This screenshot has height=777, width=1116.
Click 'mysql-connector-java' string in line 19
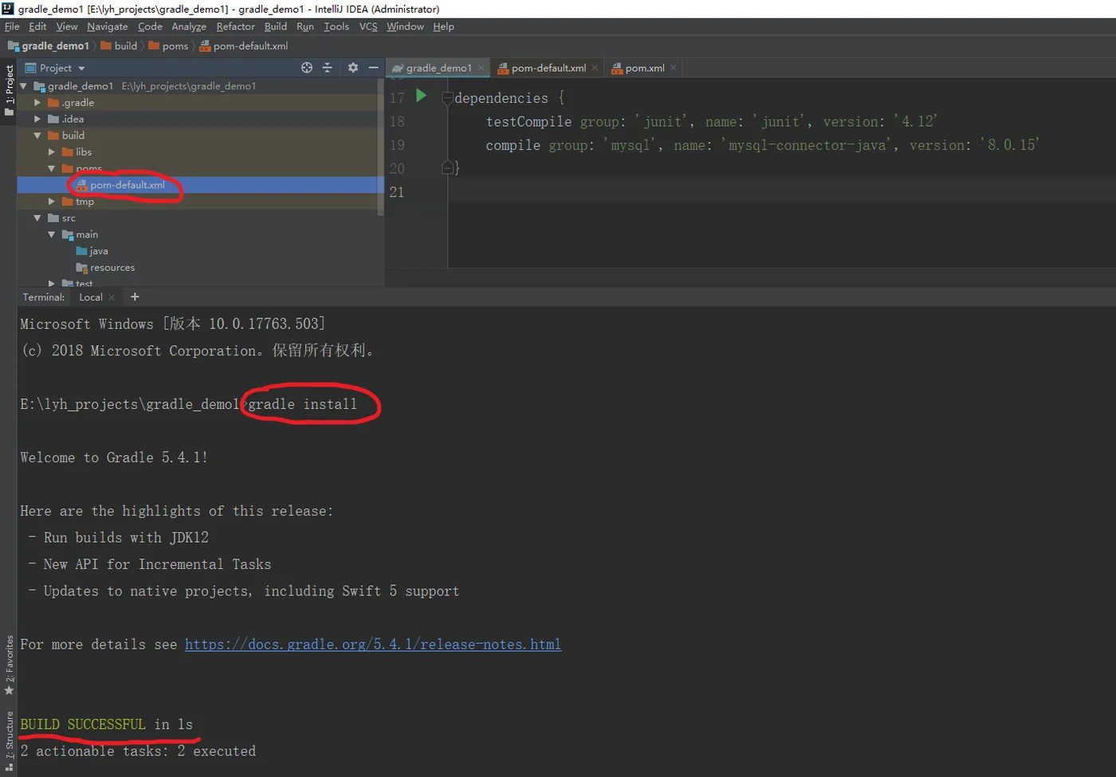click(x=808, y=145)
